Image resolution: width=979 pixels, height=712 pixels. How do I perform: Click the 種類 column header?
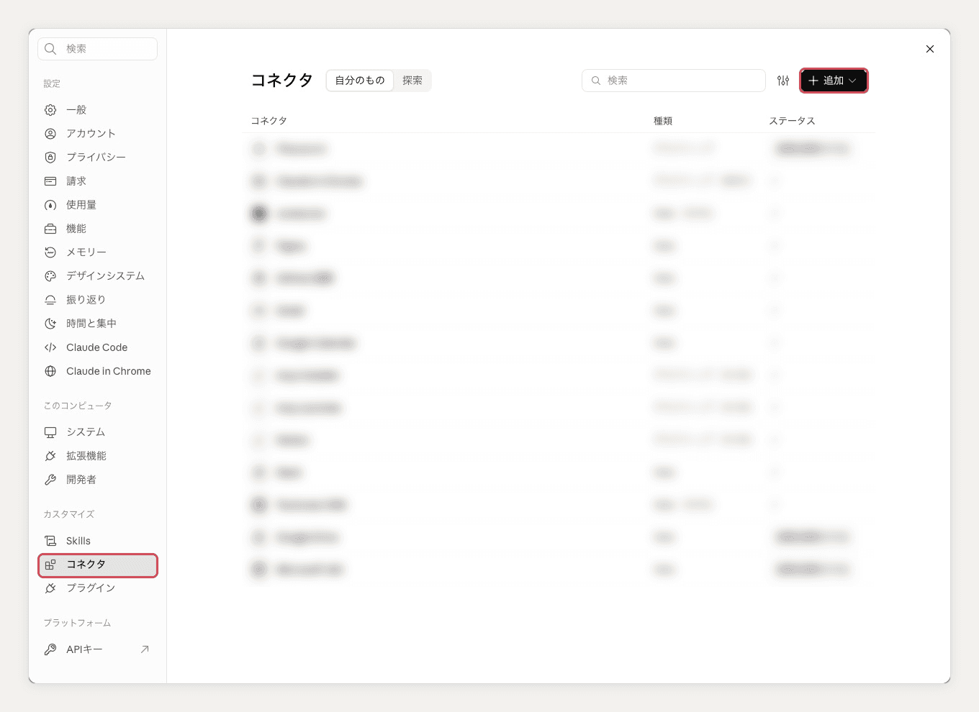click(663, 121)
